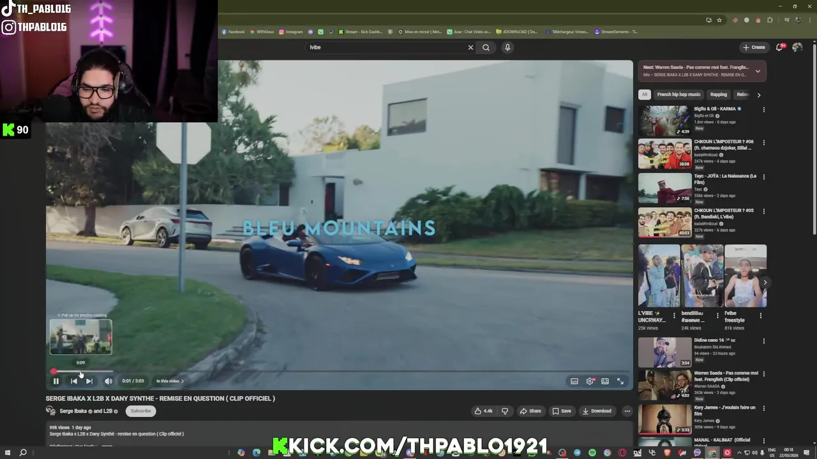
Task: Open Tayc JOYA La Naissance video
Action: tap(664, 188)
